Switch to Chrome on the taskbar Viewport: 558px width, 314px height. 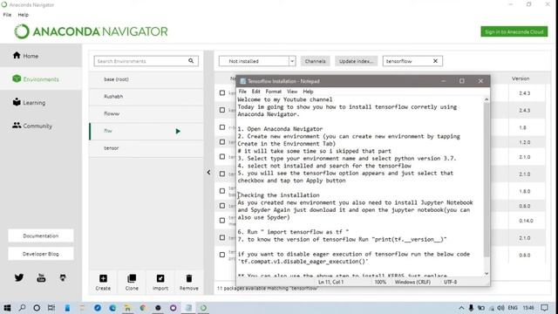(x=143, y=308)
